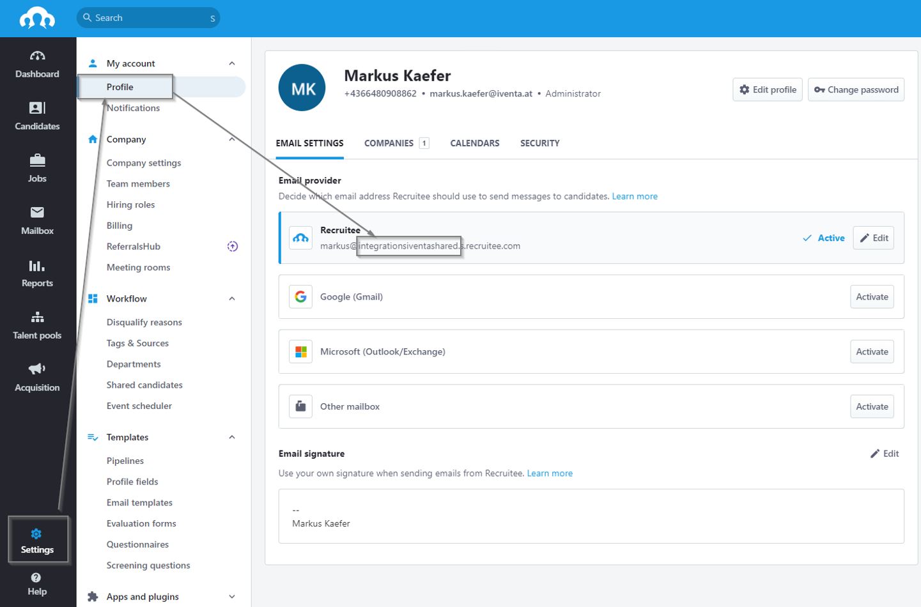The width and height of the screenshot is (921, 607).
Task: Open Event scheduler
Action: tap(139, 406)
